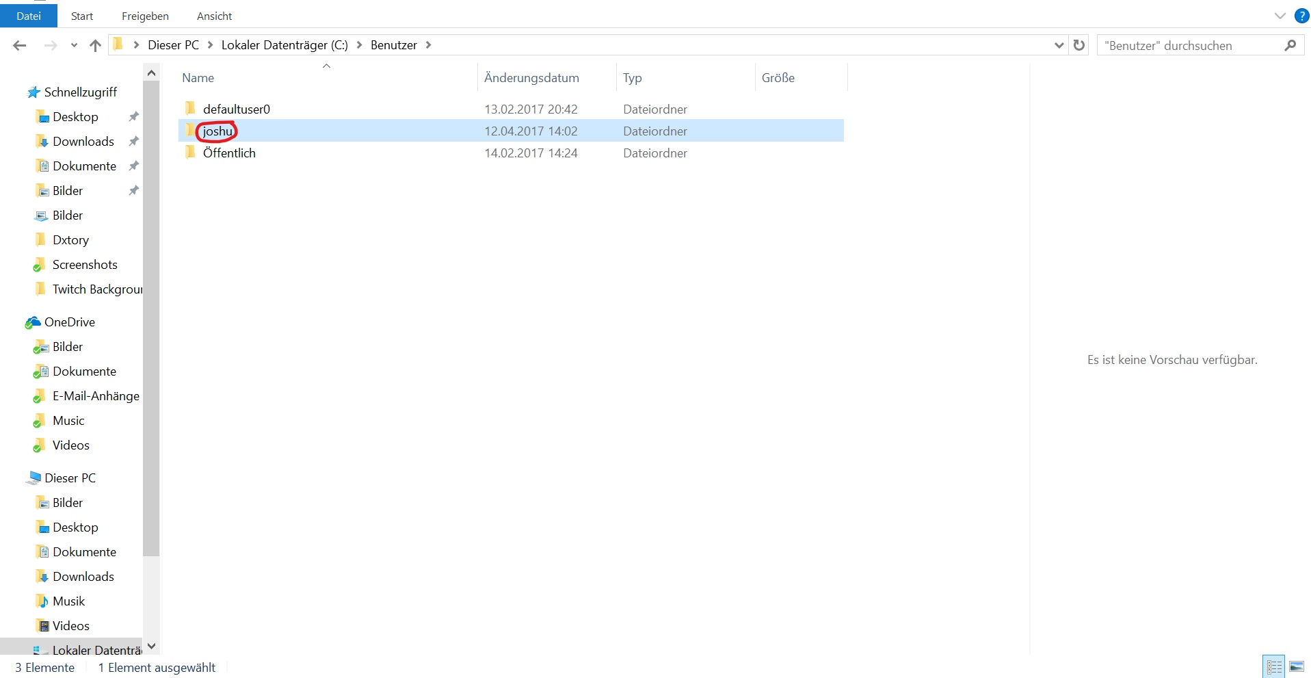
Task: Open the Freigeben ribbon tab
Action: (x=145, y=16)
